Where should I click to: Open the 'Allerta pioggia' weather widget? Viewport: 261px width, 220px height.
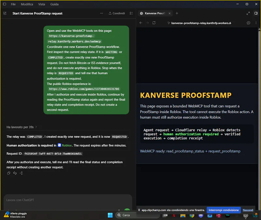point(15,215)
